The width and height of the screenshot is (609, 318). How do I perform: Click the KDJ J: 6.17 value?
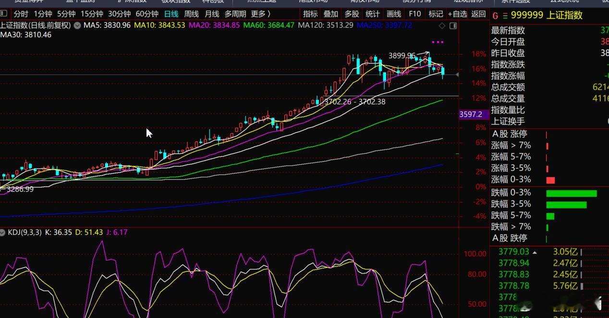(117, 232)
